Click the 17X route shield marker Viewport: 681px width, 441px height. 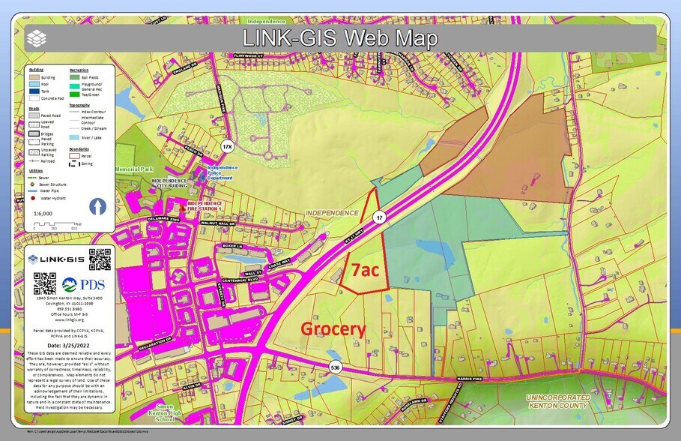tap(228, 147)
